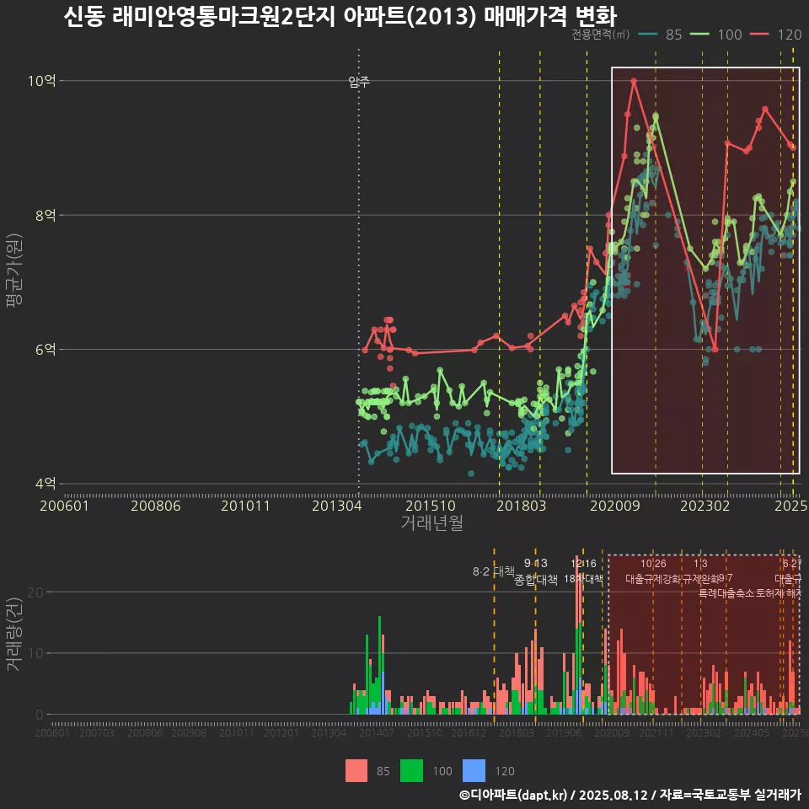Click the 100 line entry in price legend
The image size is (809, 809).
click(715, 35)
